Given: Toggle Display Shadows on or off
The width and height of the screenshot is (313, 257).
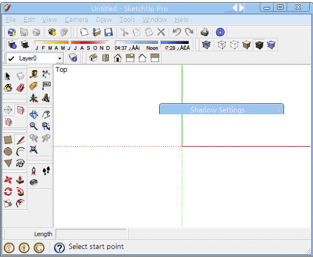Looking at the screenshot, I should (x=25, y=44).
